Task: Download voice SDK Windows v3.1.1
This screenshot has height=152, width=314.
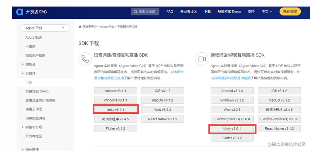Action: (116, 100)
